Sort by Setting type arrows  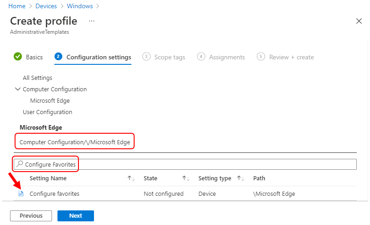(x=241, y=178)
